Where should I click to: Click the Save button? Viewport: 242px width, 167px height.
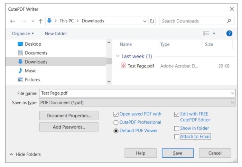(178, 153)
